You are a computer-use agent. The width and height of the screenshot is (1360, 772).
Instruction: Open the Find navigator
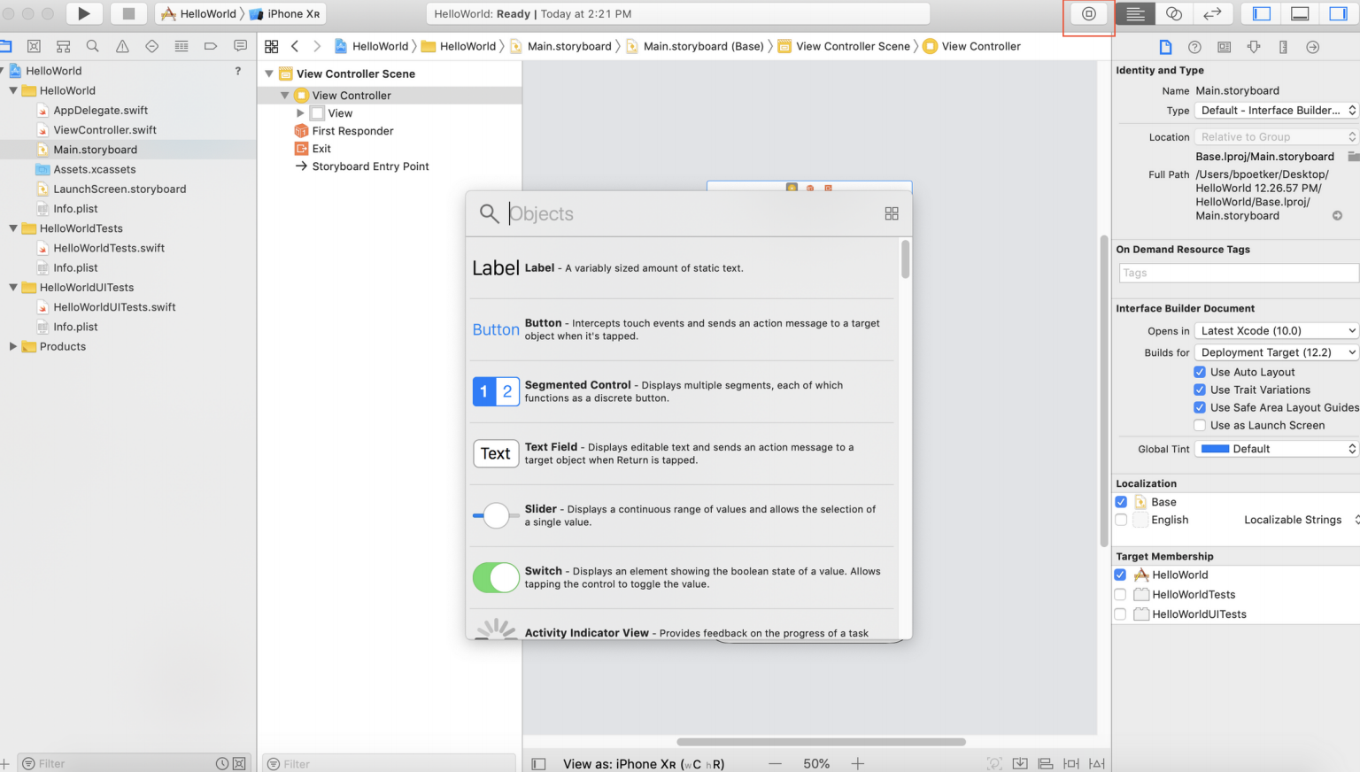click(x=92, y=46)
